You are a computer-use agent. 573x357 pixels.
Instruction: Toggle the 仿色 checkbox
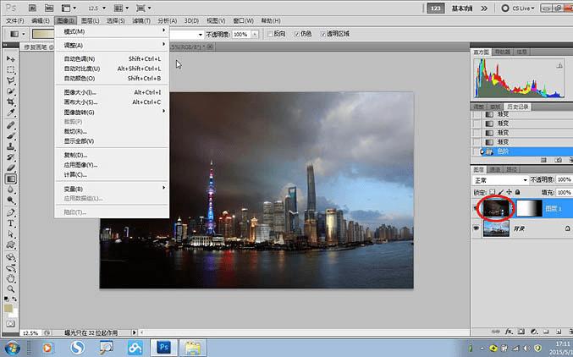pos(297,34)
